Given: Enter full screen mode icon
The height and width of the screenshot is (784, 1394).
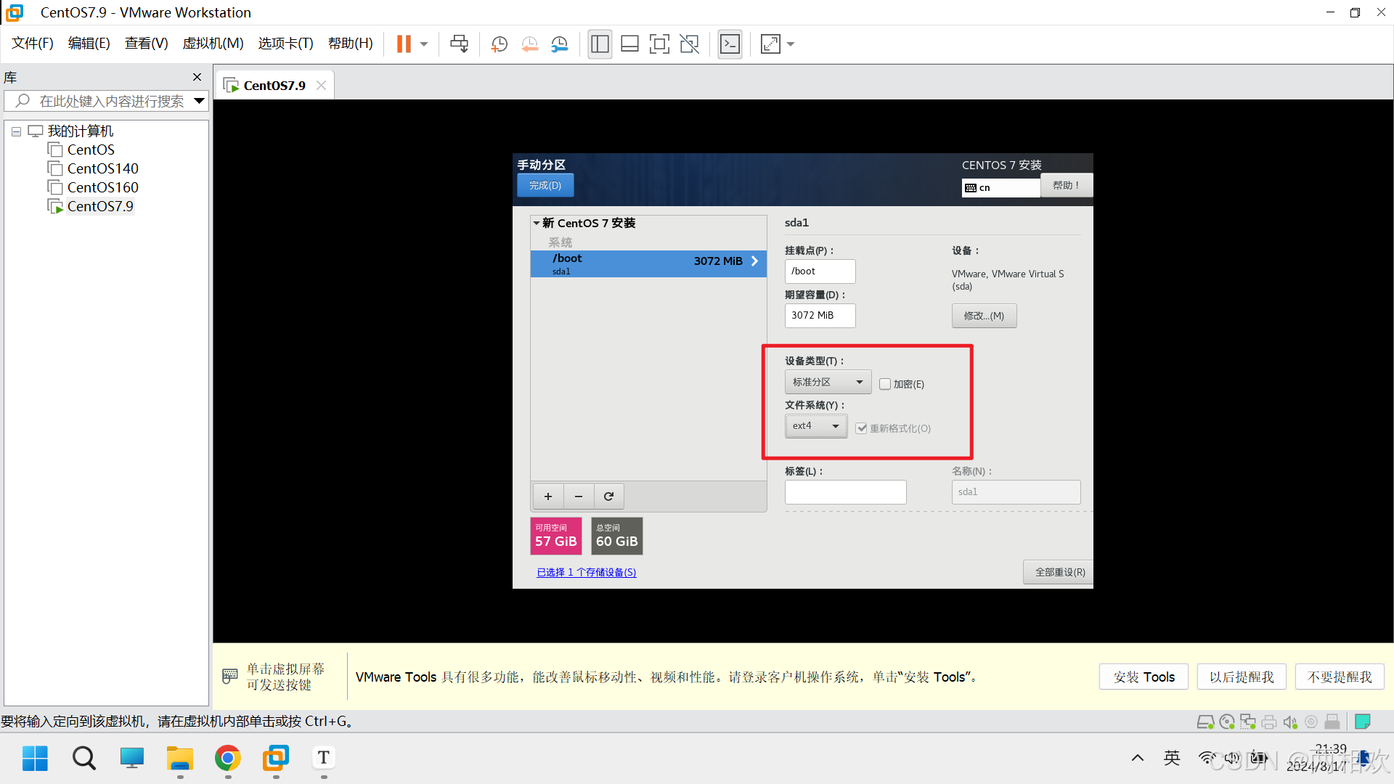Looking at the screenshot, I should [659, 44].
